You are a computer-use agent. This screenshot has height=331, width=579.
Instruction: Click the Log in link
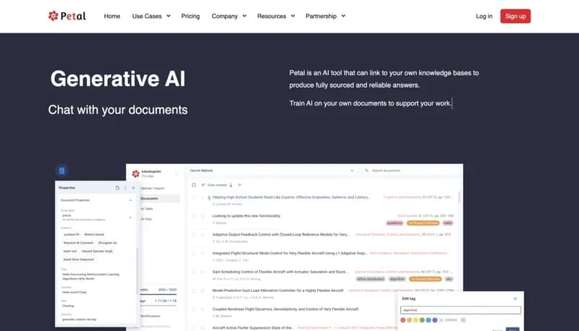(x=483, y=16)
